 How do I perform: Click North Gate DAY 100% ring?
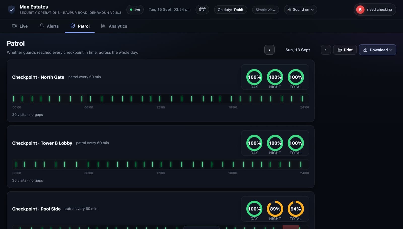[x=254, y=77]
